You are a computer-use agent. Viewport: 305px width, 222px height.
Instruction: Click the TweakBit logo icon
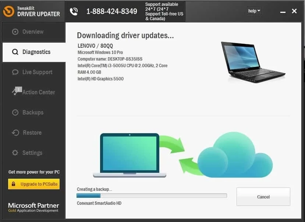coord(8,11)
